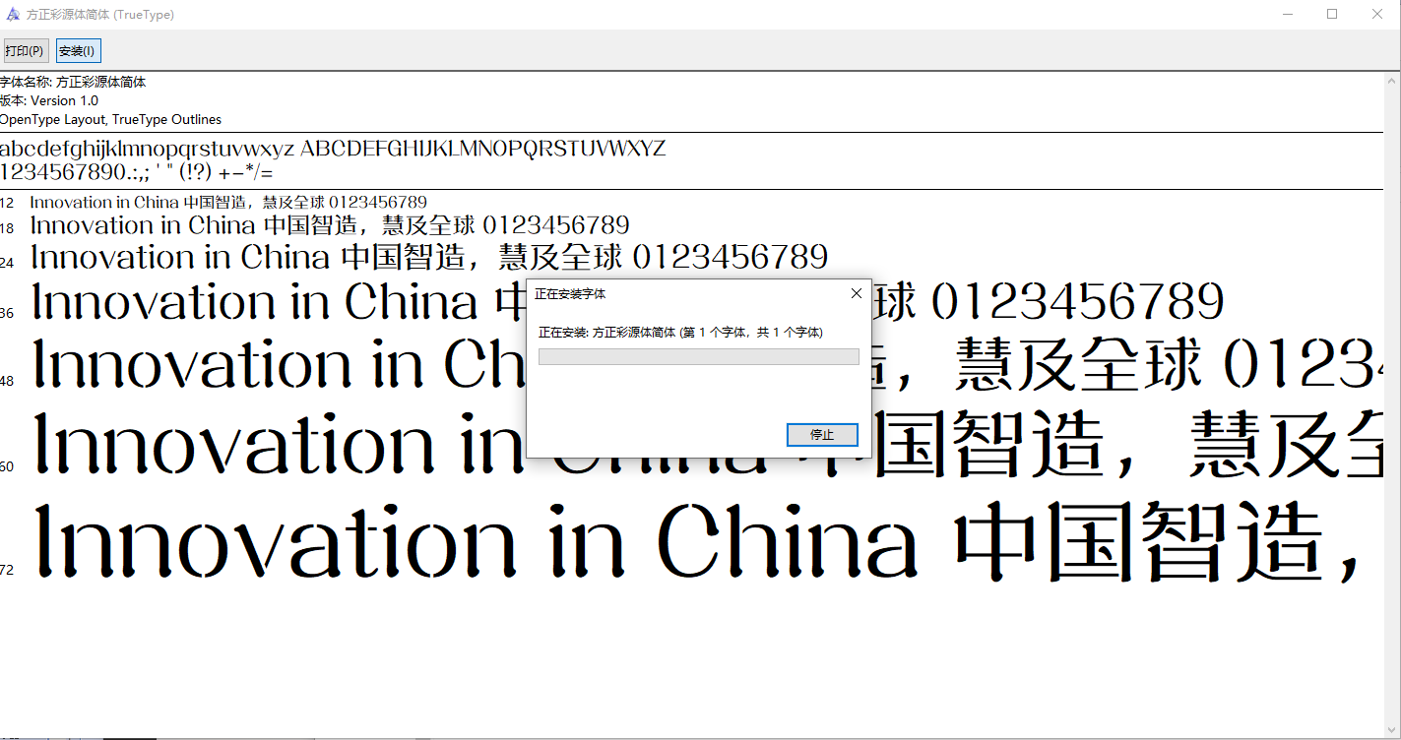Click the OpenType Layout, TrueType Outlines text
This screenshot has height=740, width=1401.
pyautogui.click(x=110, y=119)
